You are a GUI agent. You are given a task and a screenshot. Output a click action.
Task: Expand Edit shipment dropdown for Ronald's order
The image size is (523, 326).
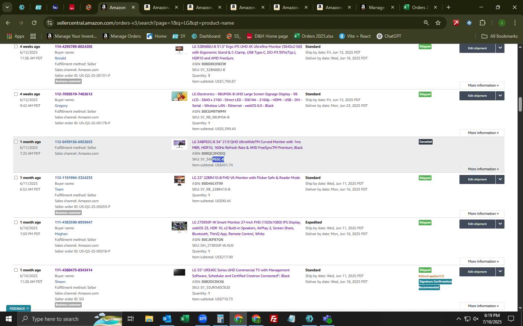[500, 48]
